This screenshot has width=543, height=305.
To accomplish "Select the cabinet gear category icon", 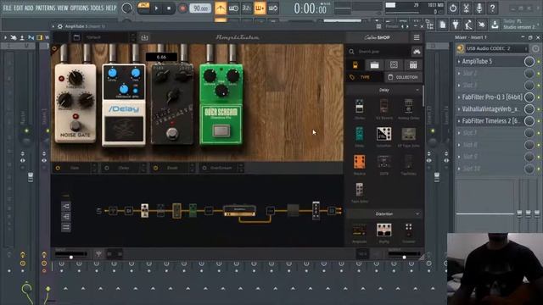I will 394,65.
